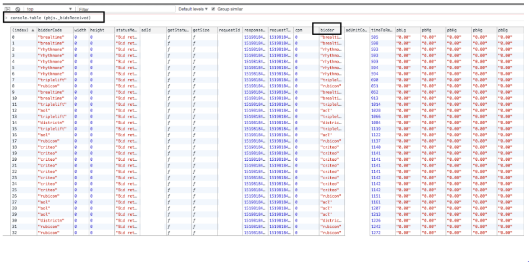Click the statusMessage column header
The height and width of the screenshot is (262, 529).
pyautogui.click(x=126, y=30)
